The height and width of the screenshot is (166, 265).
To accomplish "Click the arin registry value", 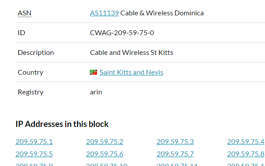I will pos(96,92).
